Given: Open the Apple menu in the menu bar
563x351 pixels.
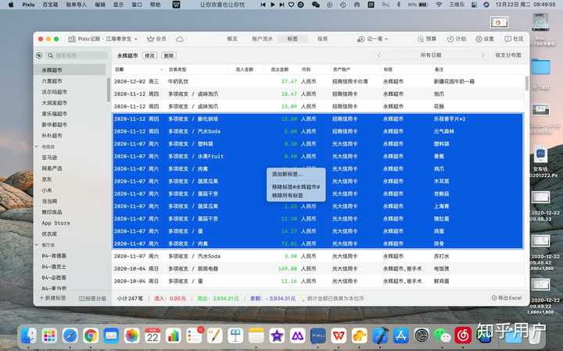Looking at the screenshot, I should click(x=11, y=5).
